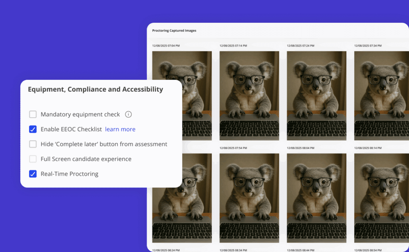
Task: Open the learn more link for EEOC Checklist
Action: click(120, 129)
